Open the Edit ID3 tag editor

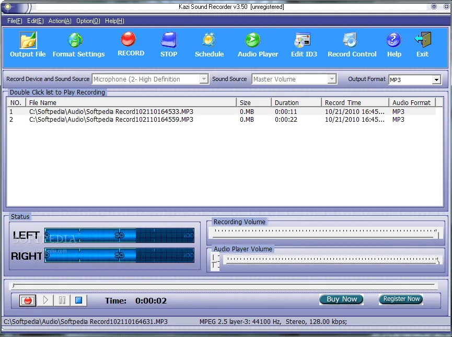[x=304, y=45]
